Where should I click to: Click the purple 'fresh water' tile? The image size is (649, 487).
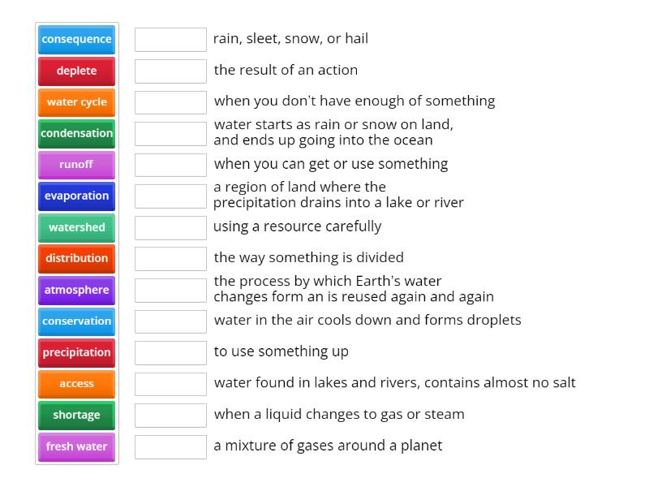[76, 446]
